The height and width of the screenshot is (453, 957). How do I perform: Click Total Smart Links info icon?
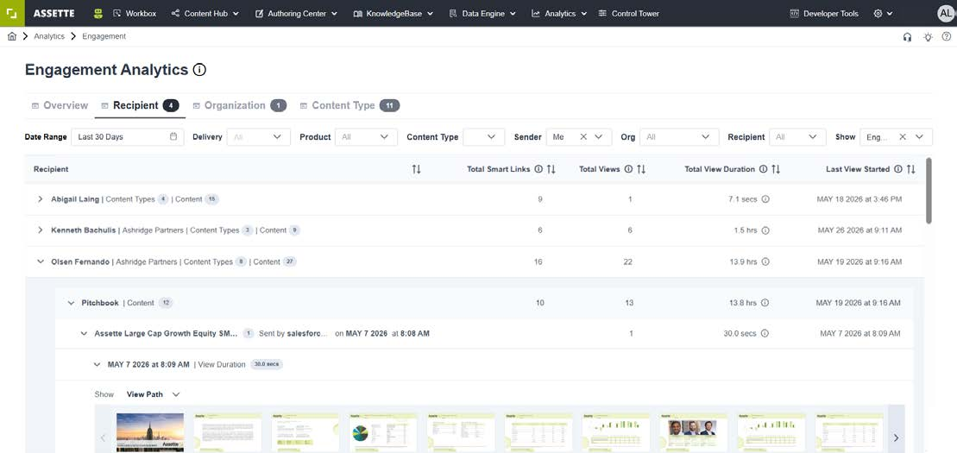point(538,169)
